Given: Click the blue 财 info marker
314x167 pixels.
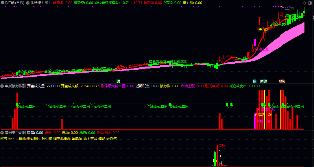Looking at the screenshot, I should coord(262,81).
